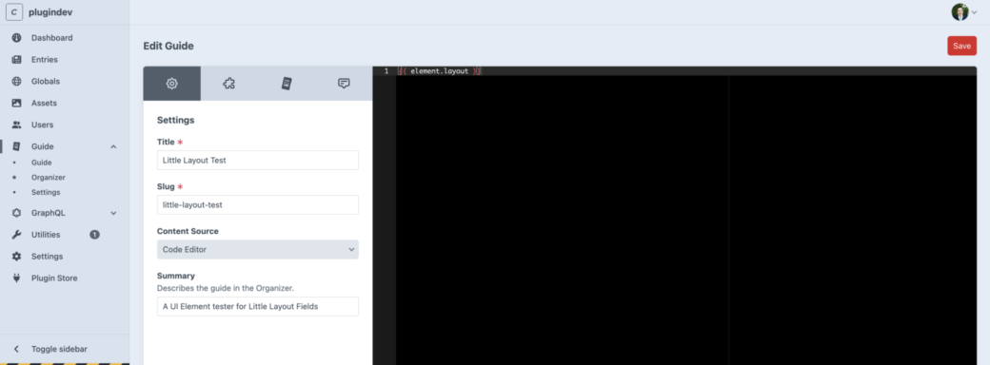The width and height of the screenshot is (990, 365).
Task: Focus the Title input field
Action: 258,160
